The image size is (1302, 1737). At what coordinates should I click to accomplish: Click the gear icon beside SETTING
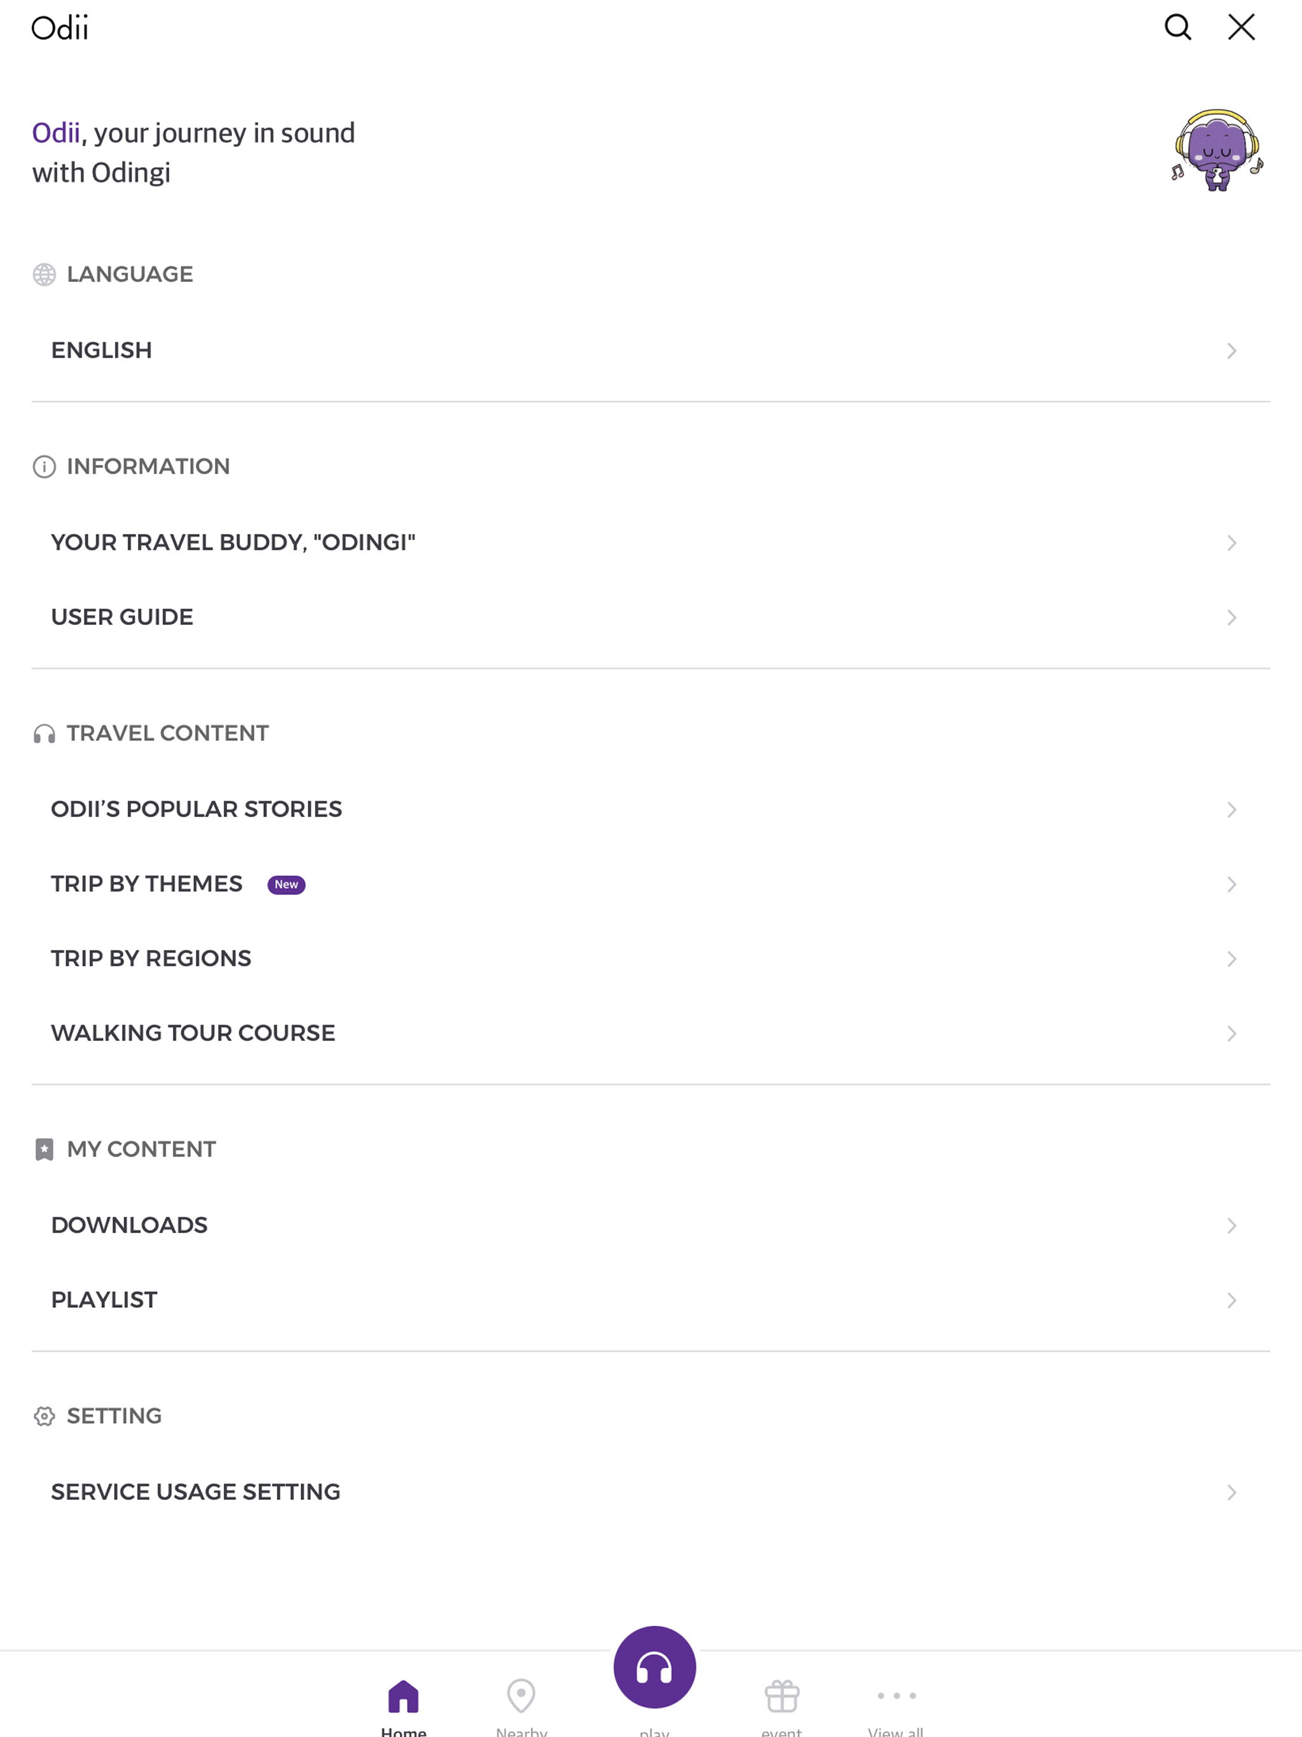point(44,1416)
